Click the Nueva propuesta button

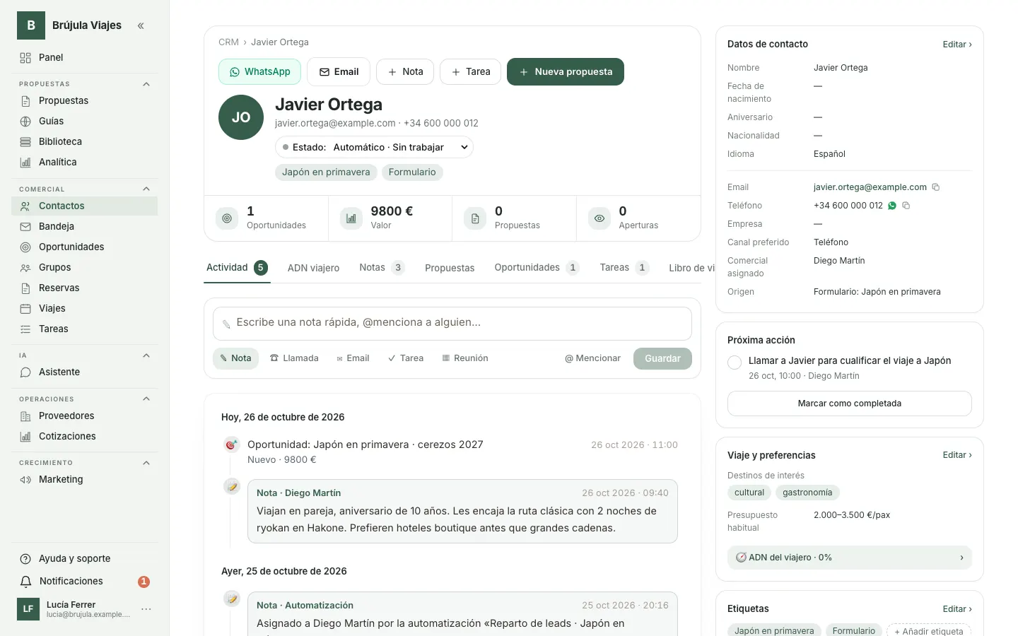[566, 72]
